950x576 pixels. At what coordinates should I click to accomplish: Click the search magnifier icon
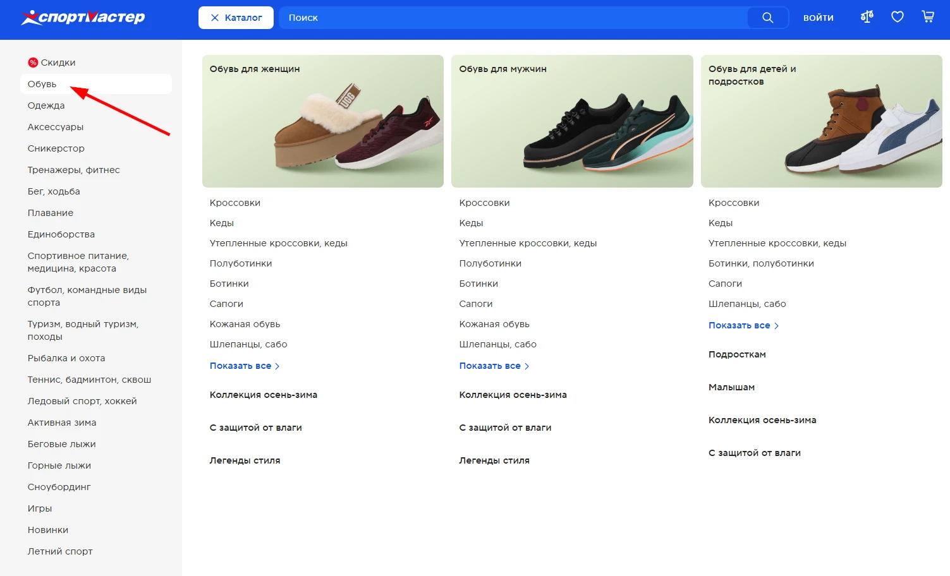click(767, 18)
